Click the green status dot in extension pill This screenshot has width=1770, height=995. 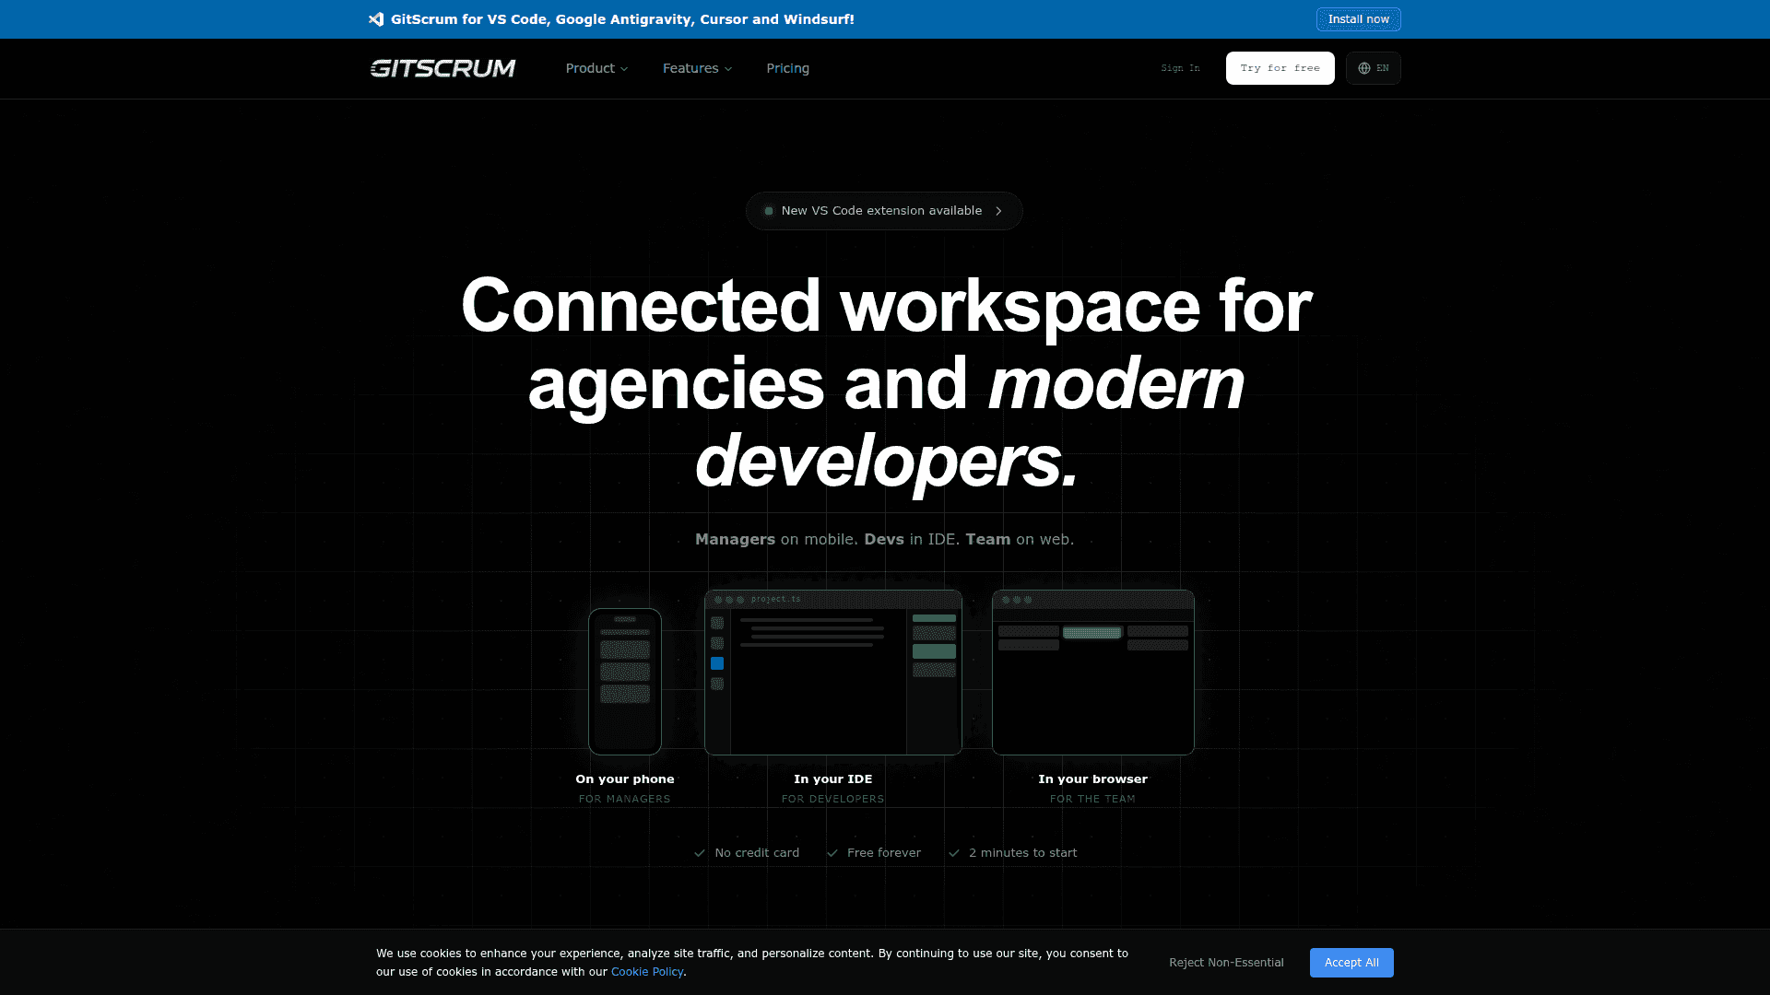click(x=769, y=211)
